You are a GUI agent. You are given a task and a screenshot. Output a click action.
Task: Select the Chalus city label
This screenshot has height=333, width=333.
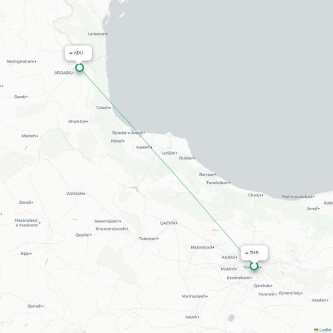254,195
